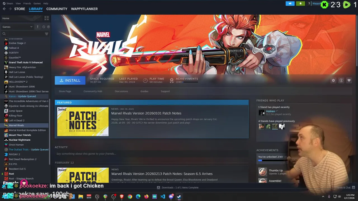Open Marvel Rivals manage gear icon

tap(333, 80)
